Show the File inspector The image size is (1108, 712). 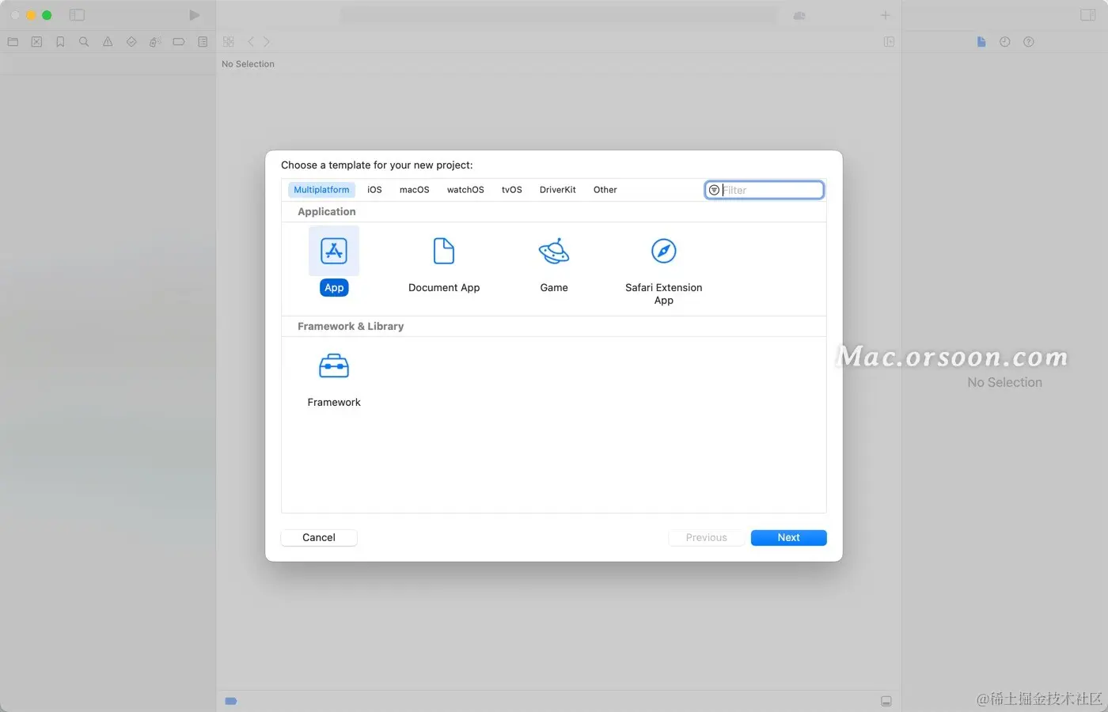pos(981,42)
